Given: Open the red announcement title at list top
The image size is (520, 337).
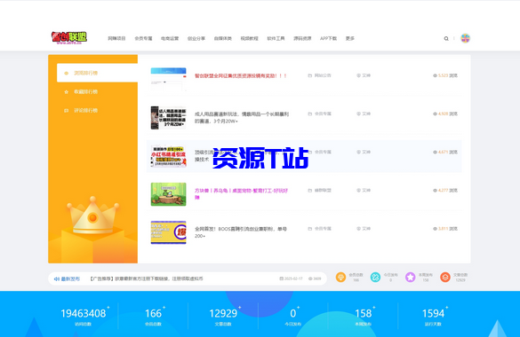Looking at the screenshot, I should coord(240,75).
